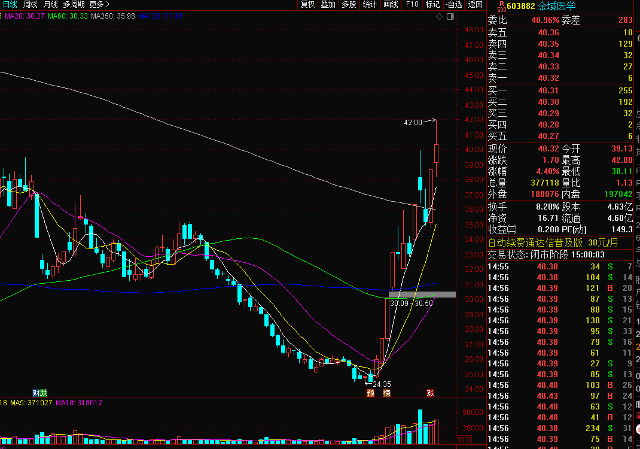Click the 14:56 trade row priced 40.43
The width and height of the screenshot is (640, 449).
point(560,396)
